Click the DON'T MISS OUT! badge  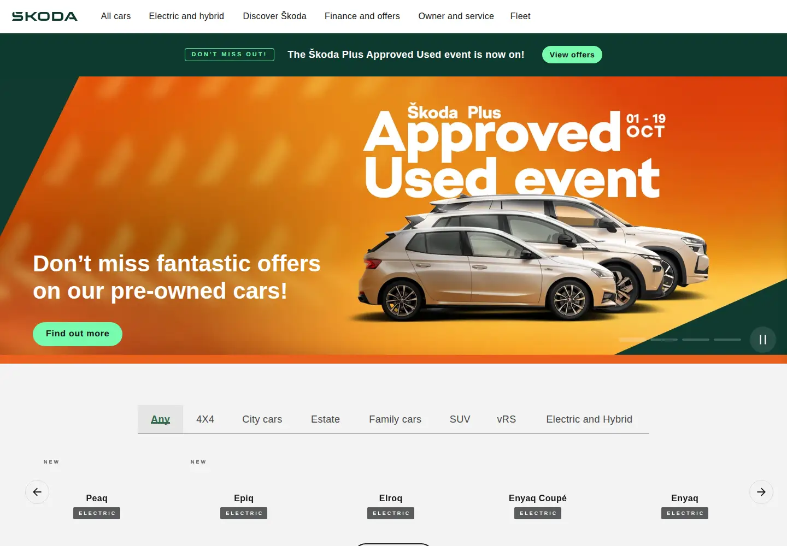230,55
